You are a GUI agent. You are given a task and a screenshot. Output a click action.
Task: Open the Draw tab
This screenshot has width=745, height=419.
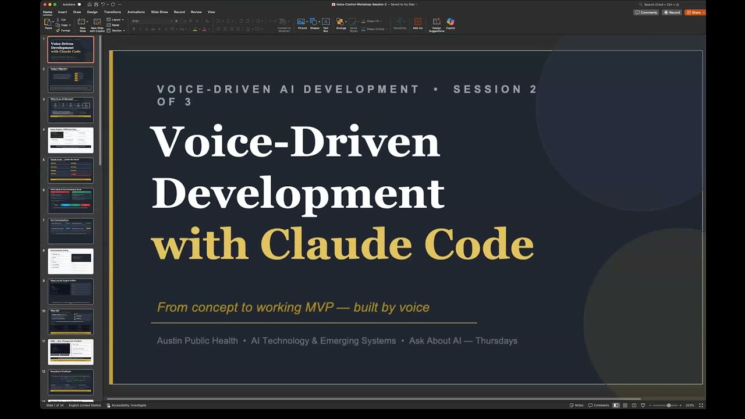click(x=77, y=12)
